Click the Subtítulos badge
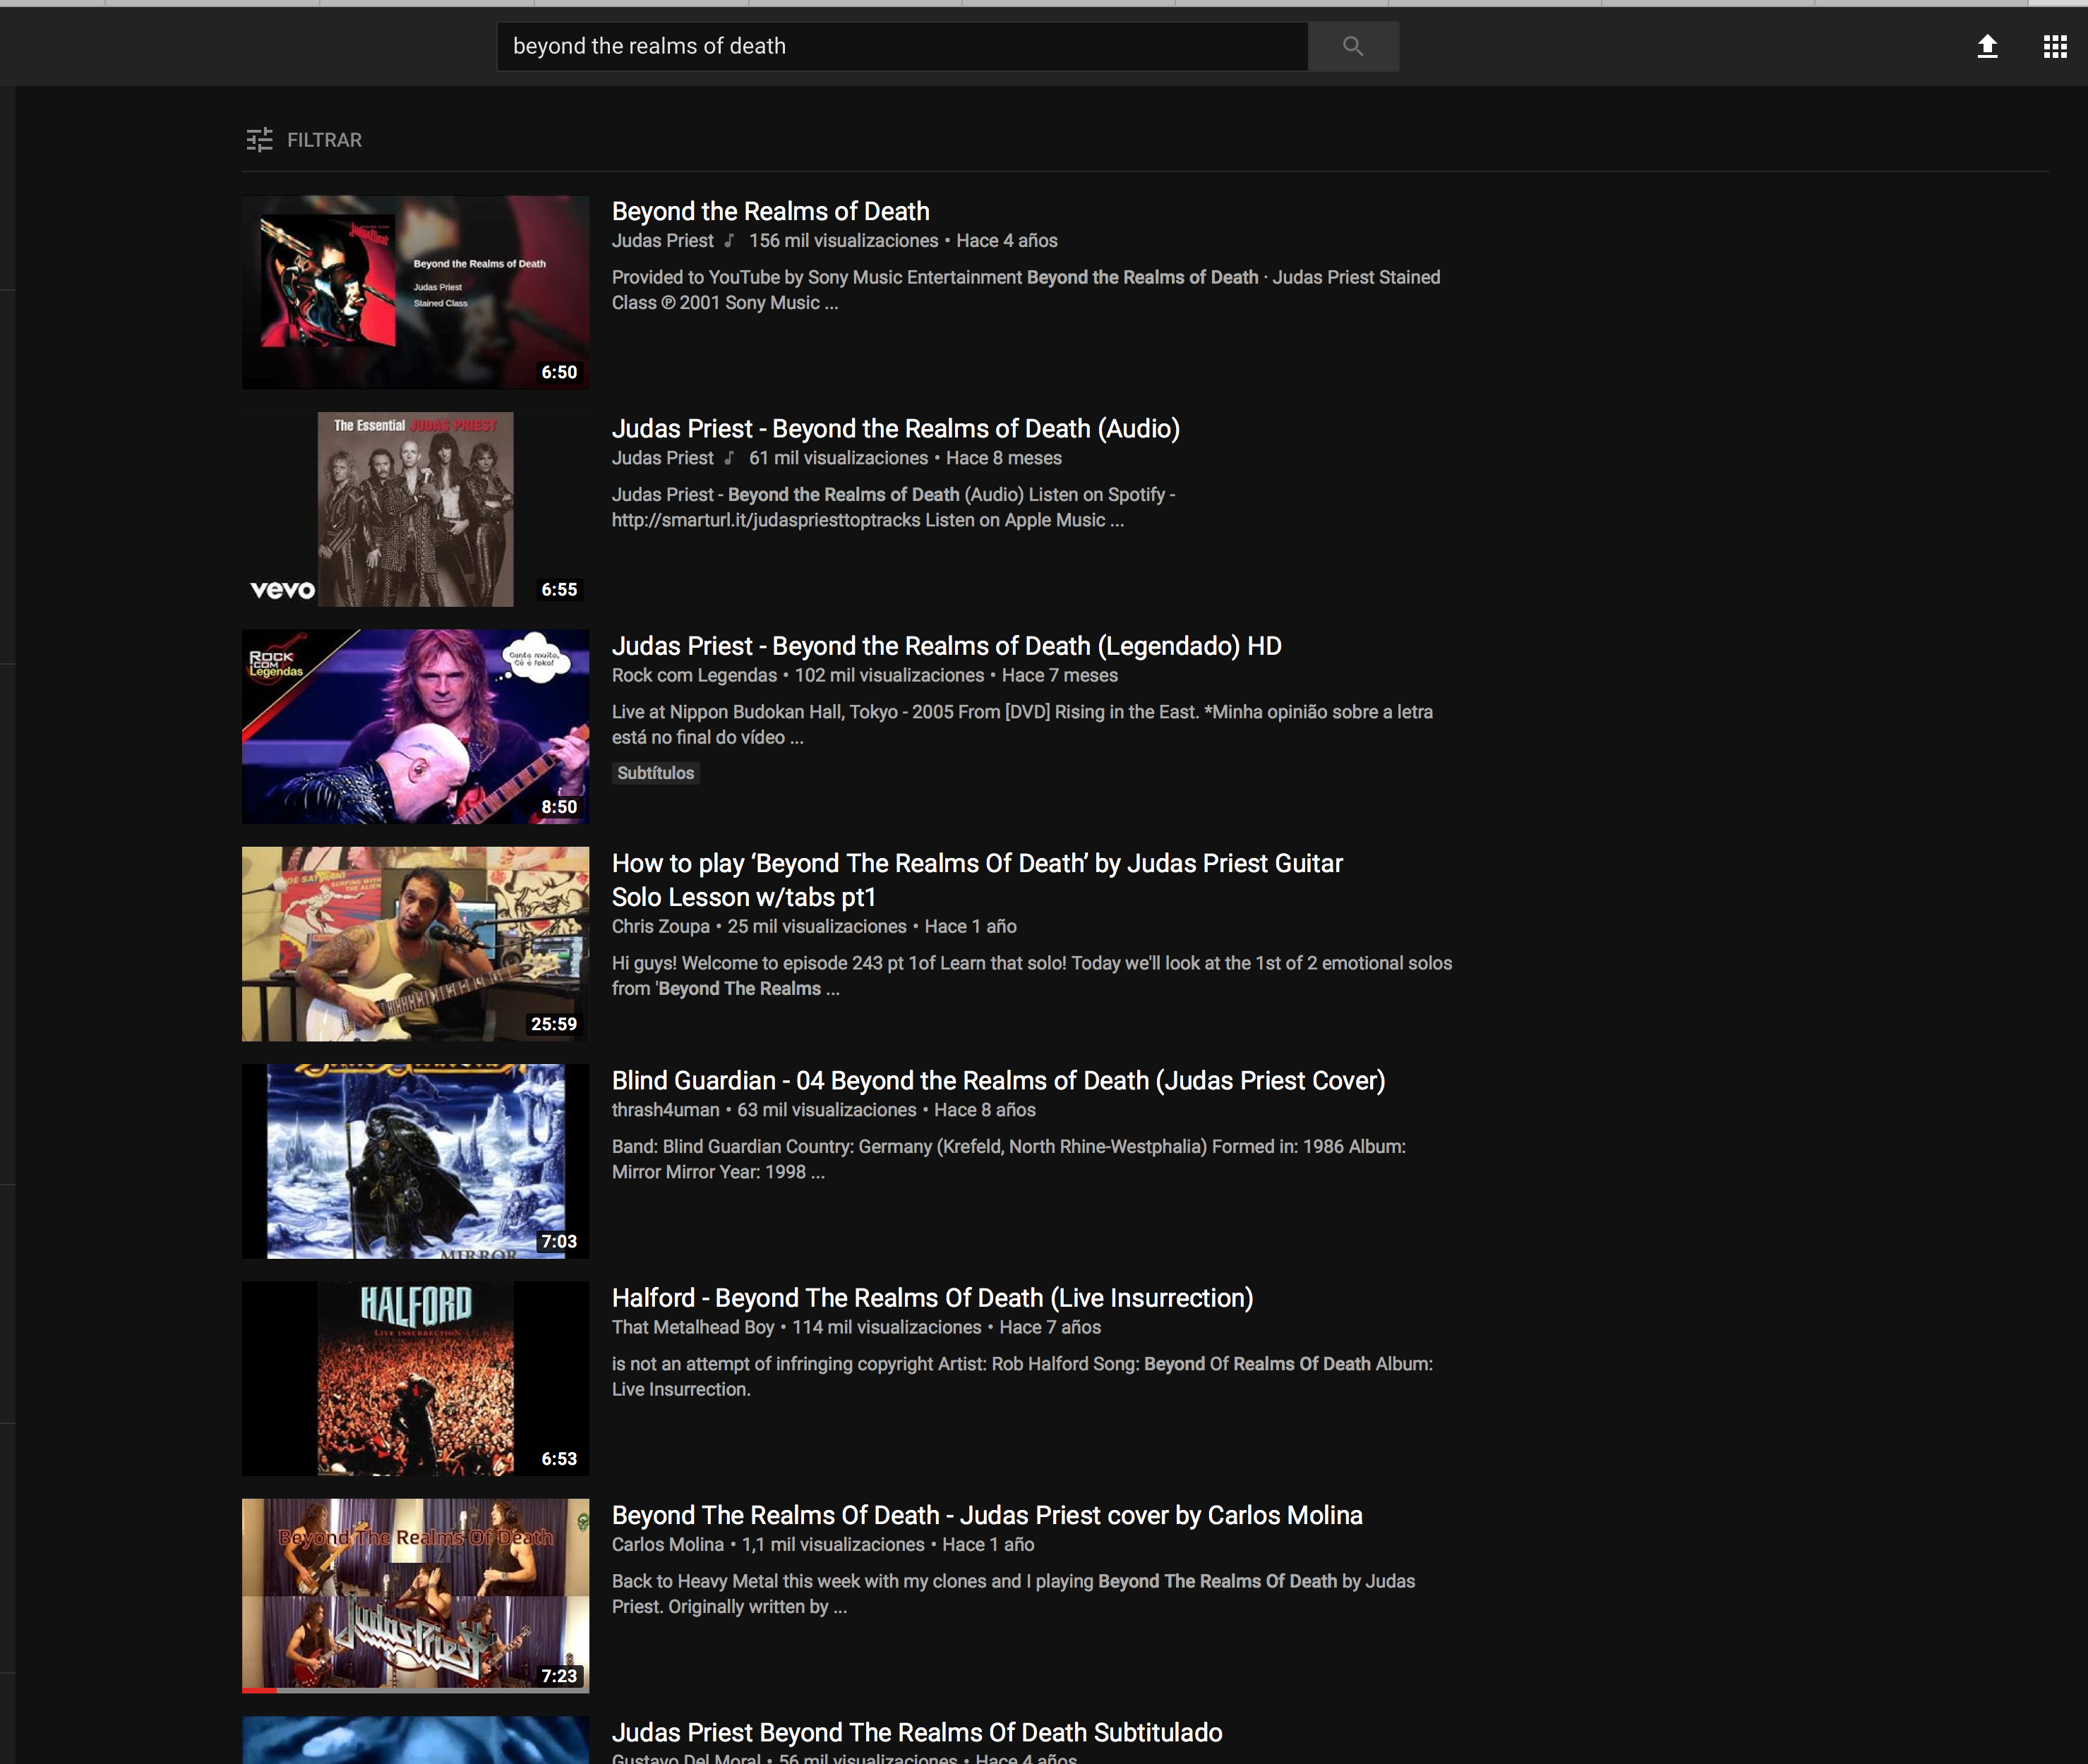 click(x=655, y=773)
